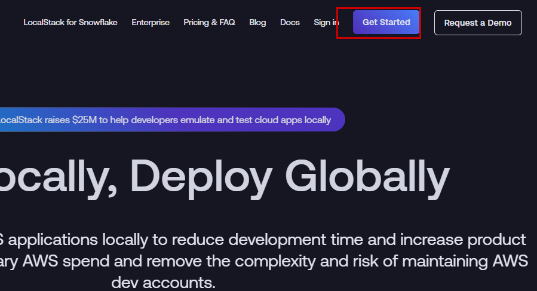Open LocalStack for Snowflake nav link
Screen dimensions: 537x291
pyautogui.click(x=70, y=22)
